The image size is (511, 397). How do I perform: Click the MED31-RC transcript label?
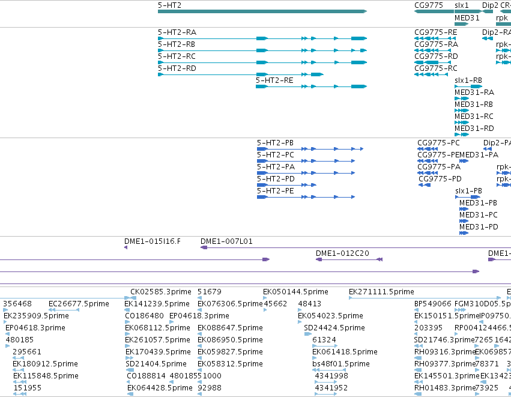point(474,117)
